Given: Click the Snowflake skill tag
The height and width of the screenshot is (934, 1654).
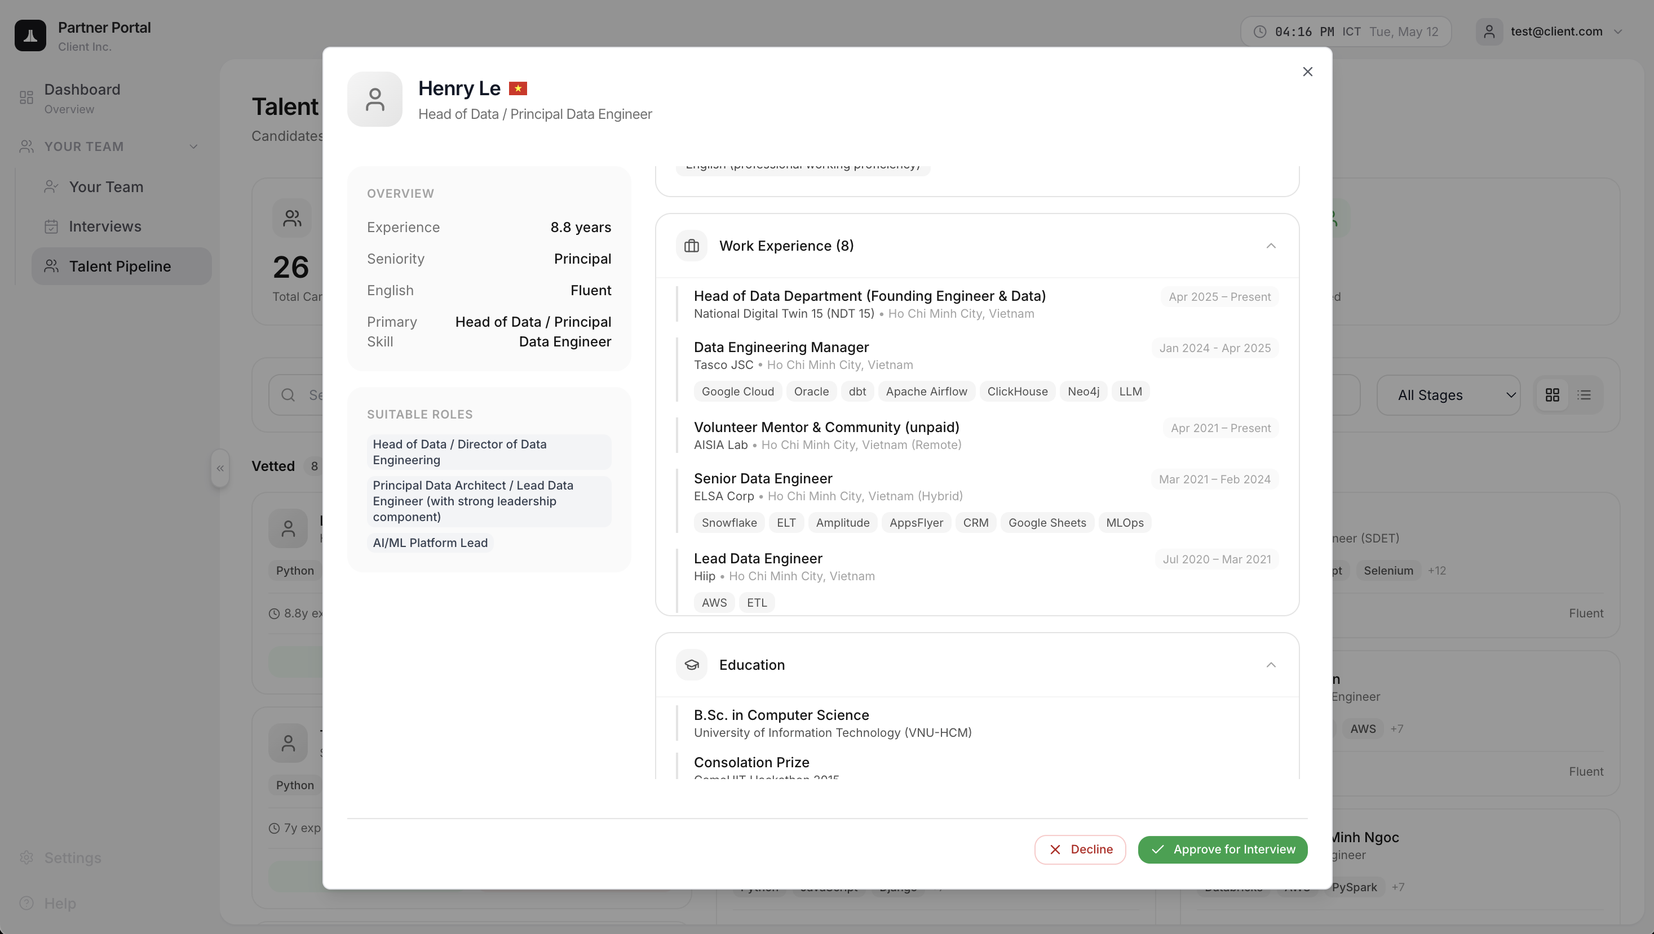Looking at the screenshot, I should pyautogui.click(x=729, y=523).
